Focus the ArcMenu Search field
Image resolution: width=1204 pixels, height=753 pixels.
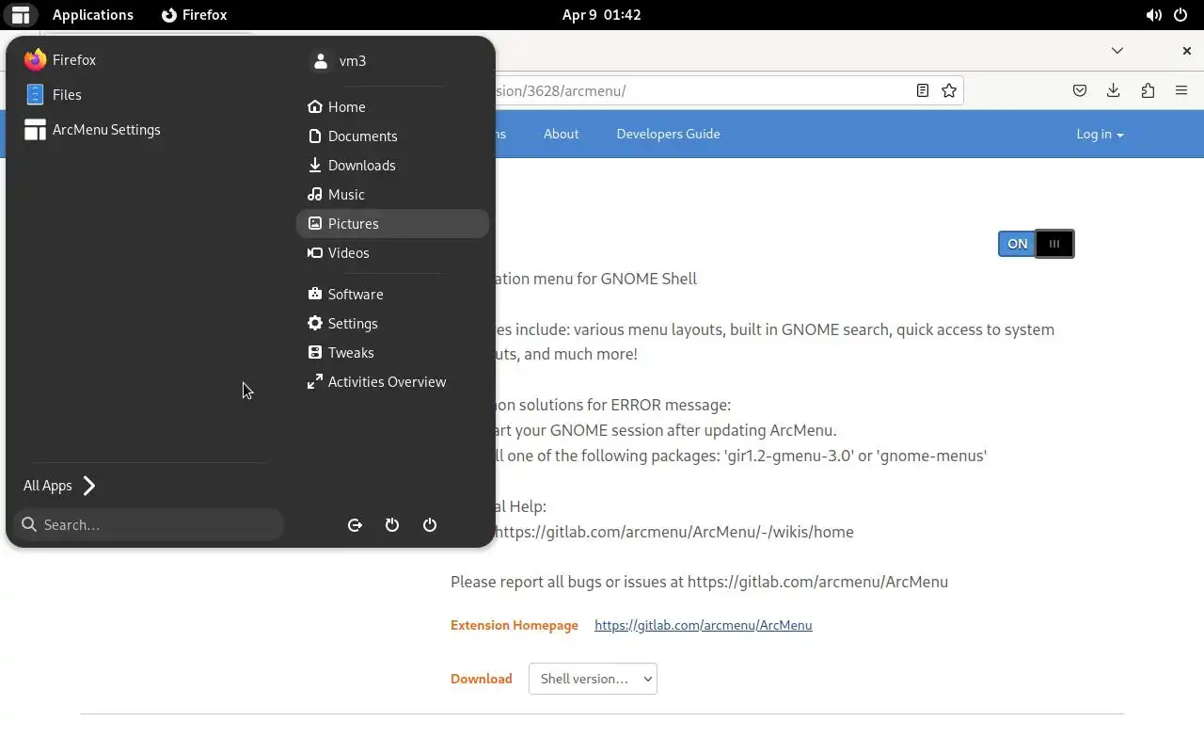(149, 525)
